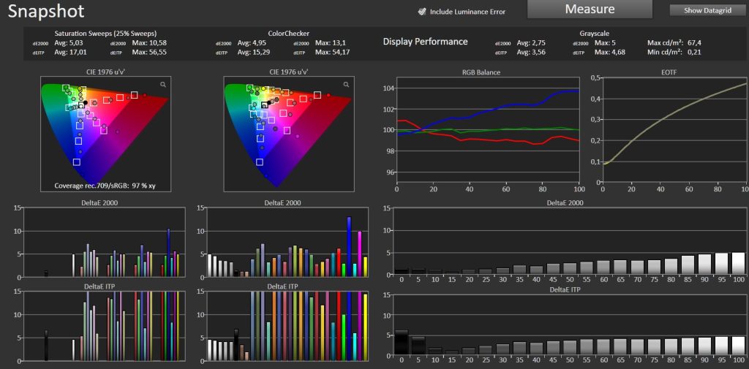This screenshot has height=369, width=749.
Task: Click the Snapshot page title
Action: point(46,12)
